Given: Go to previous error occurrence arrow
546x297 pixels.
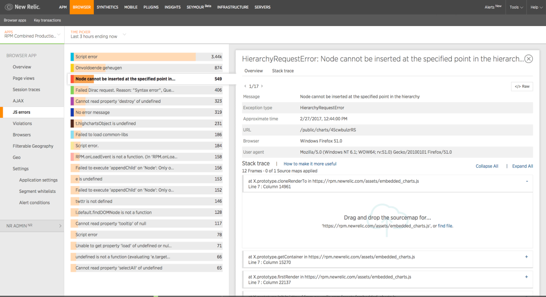Looking at the screenshot, I should [x=246, y=86].
